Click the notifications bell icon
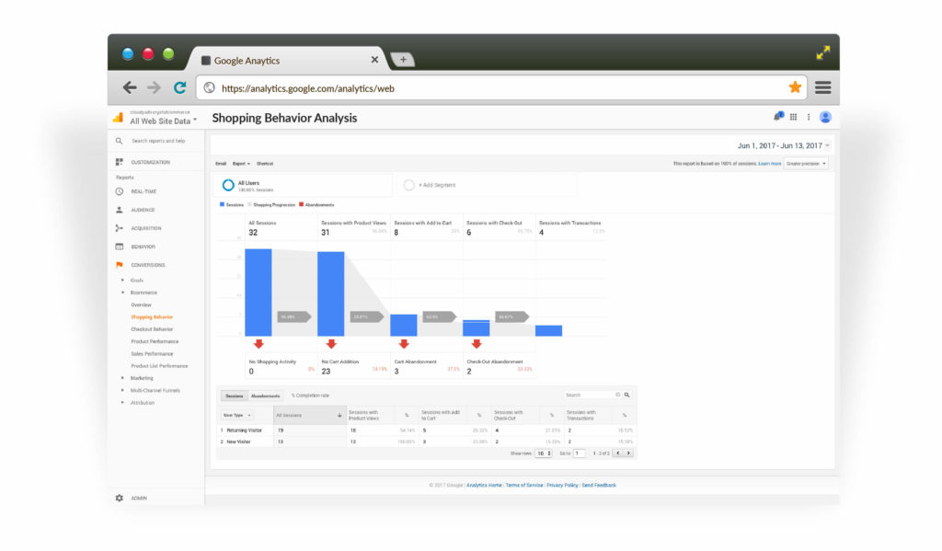The image size is (942, 551). (777, 116)
